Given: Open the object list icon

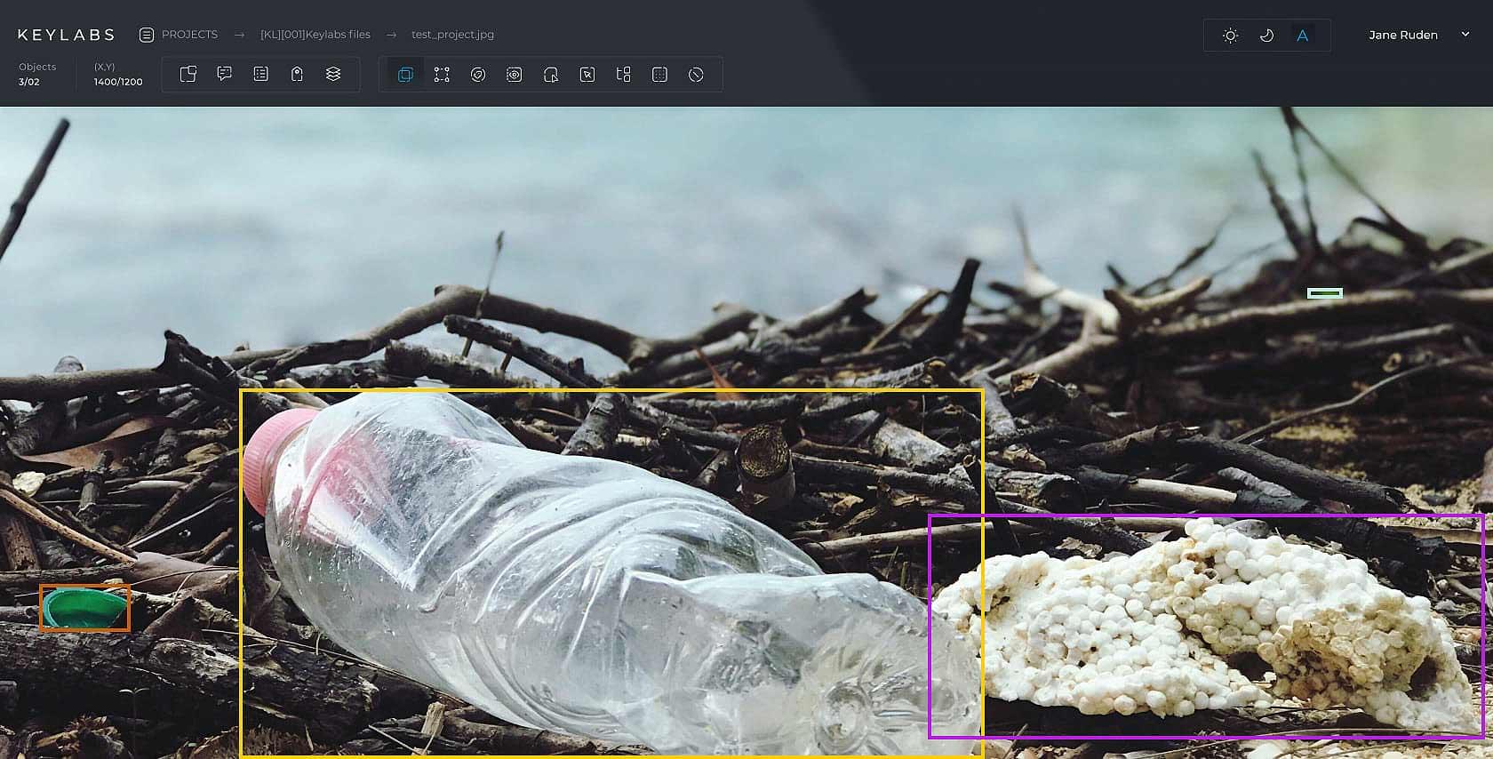Looking at the screenshot, I should 260,74.
